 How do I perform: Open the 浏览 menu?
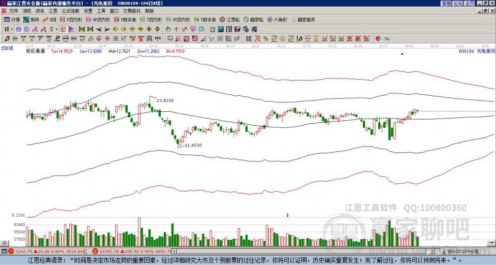(27, 11)
